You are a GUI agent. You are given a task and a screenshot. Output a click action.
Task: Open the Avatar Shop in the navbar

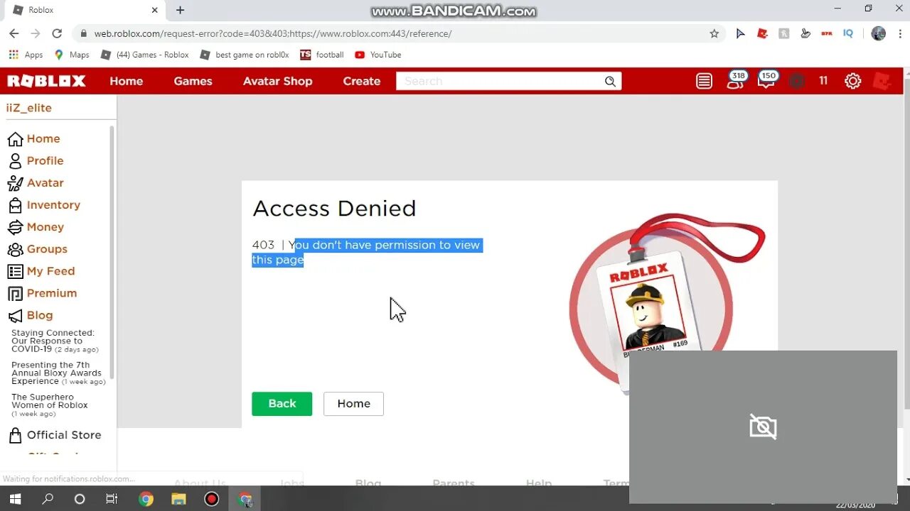278,81
